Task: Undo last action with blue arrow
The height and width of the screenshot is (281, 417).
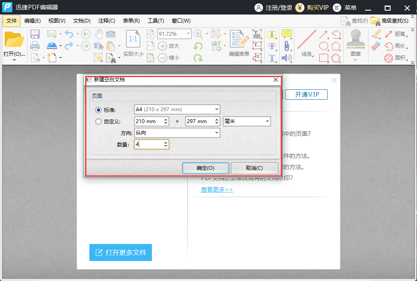Action: pos(69,34)
